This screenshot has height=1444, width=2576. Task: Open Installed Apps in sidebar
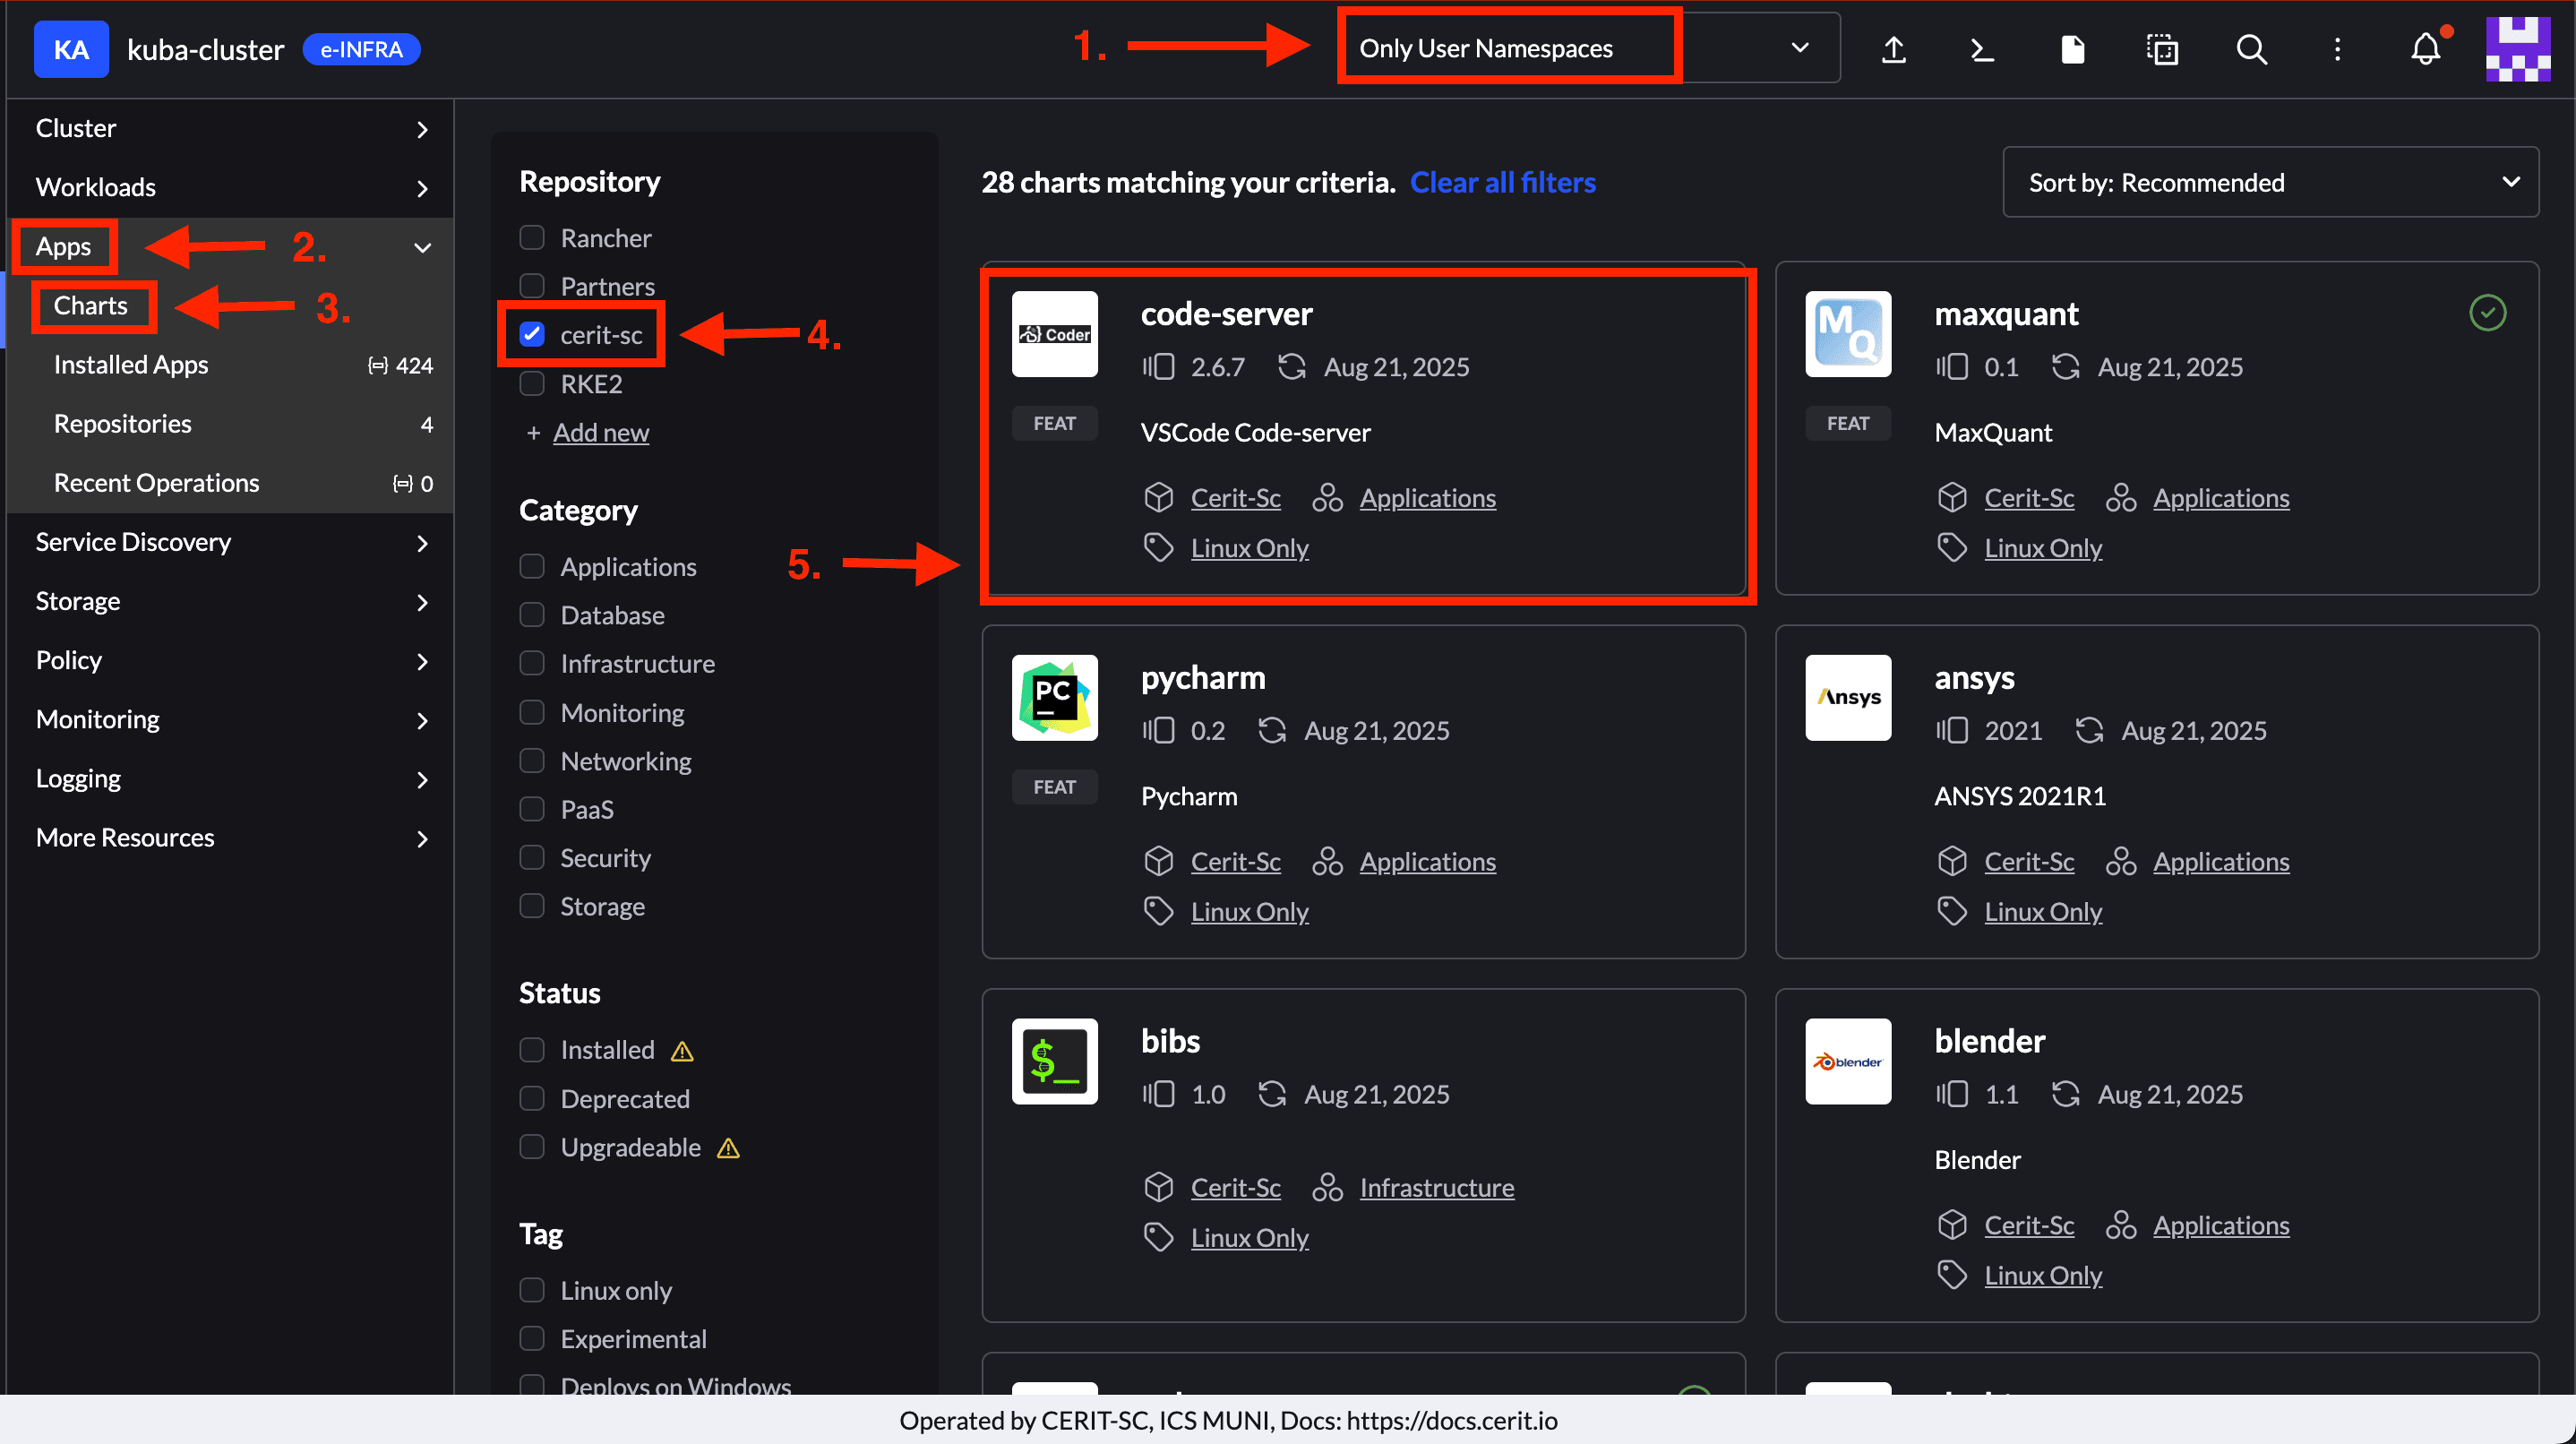pos(131,365)
